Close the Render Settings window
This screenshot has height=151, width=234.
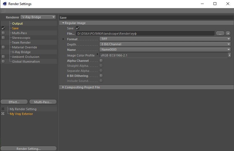(228, 4)
